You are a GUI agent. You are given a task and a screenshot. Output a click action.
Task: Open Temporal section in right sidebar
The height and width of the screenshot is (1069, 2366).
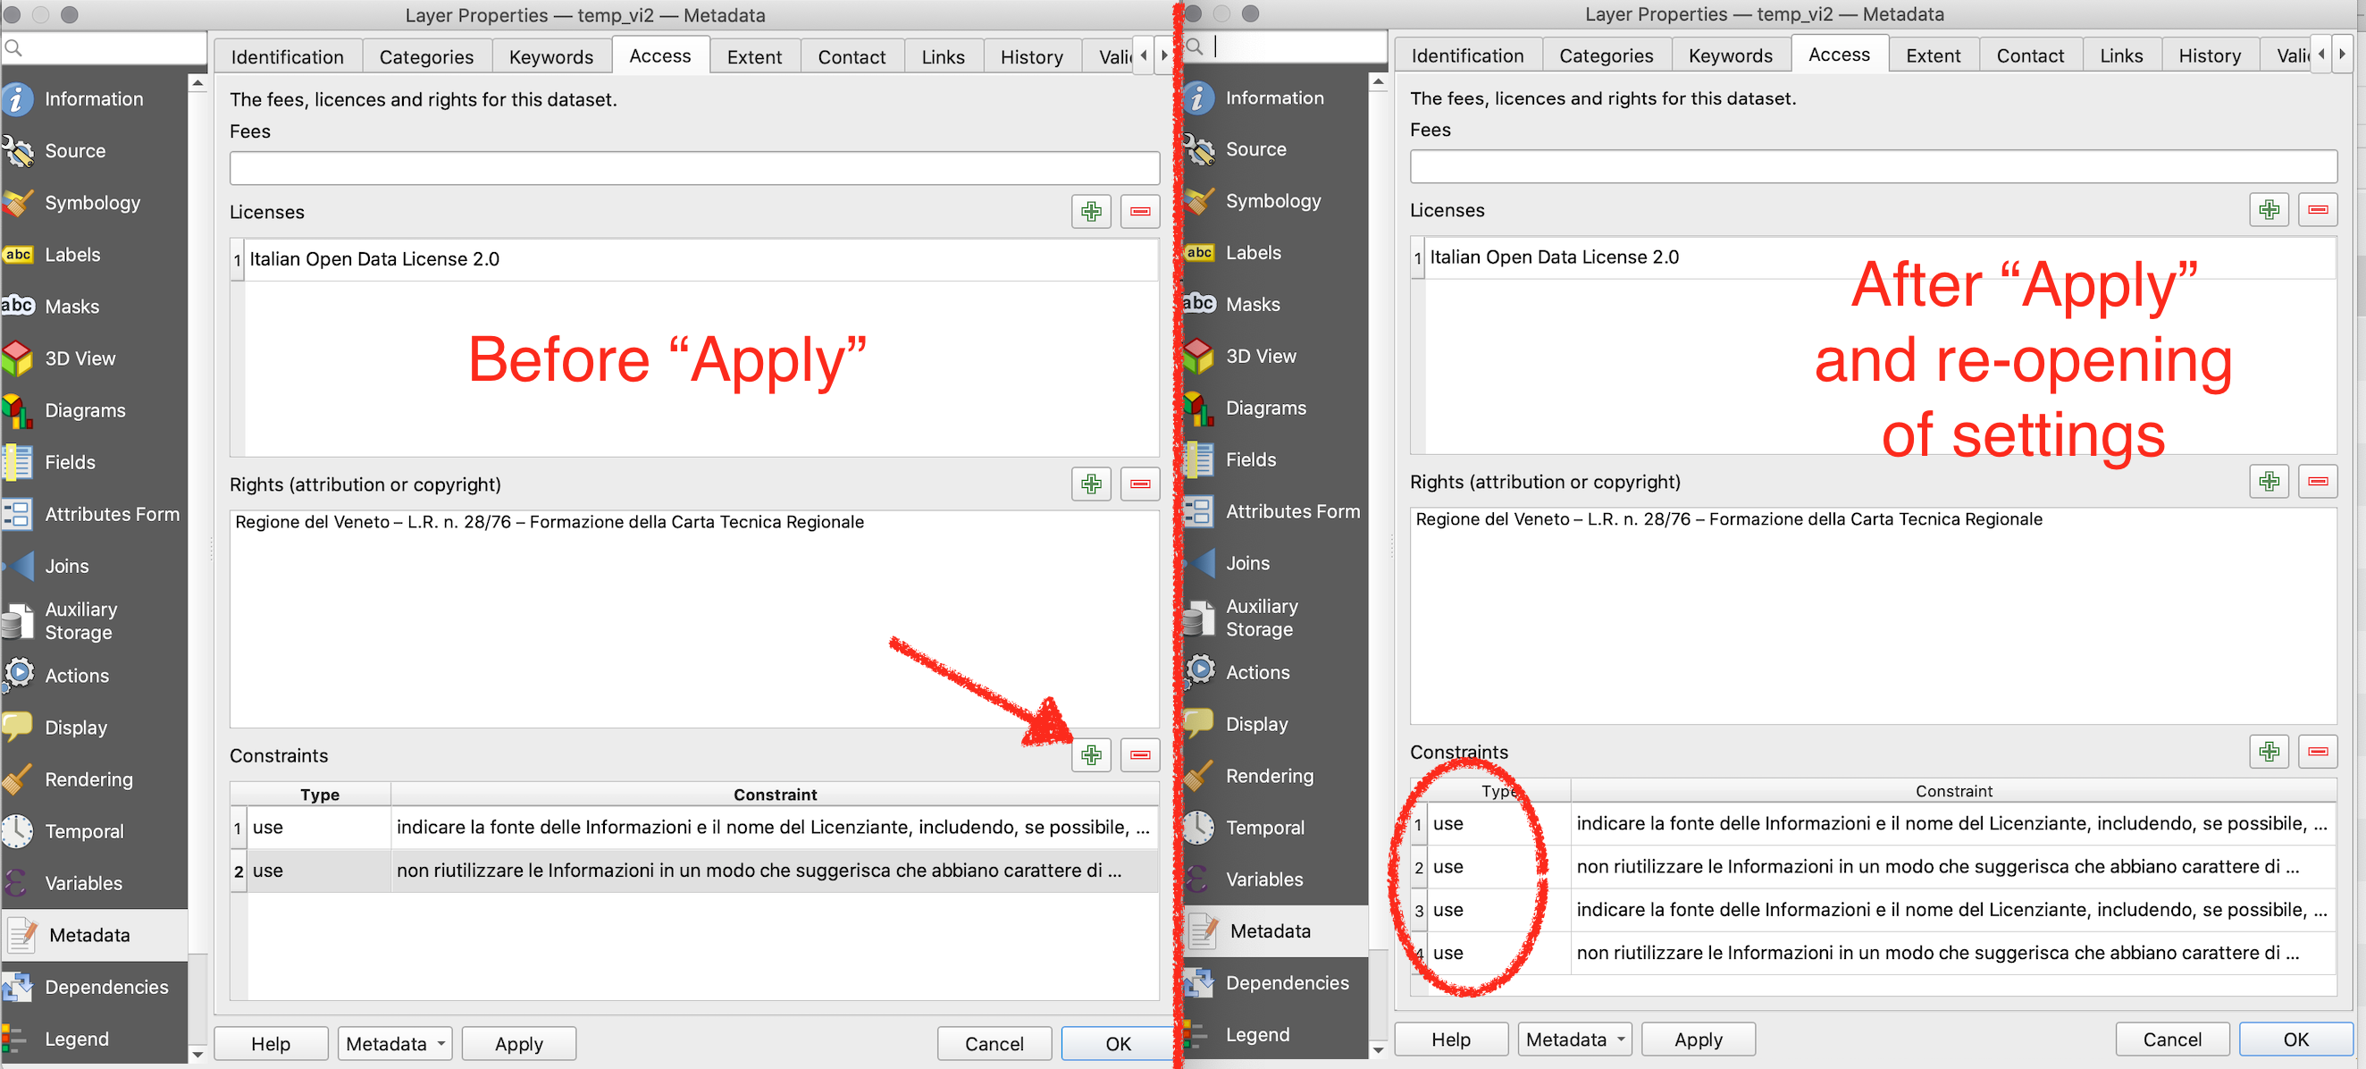(x=1263, y=828)
